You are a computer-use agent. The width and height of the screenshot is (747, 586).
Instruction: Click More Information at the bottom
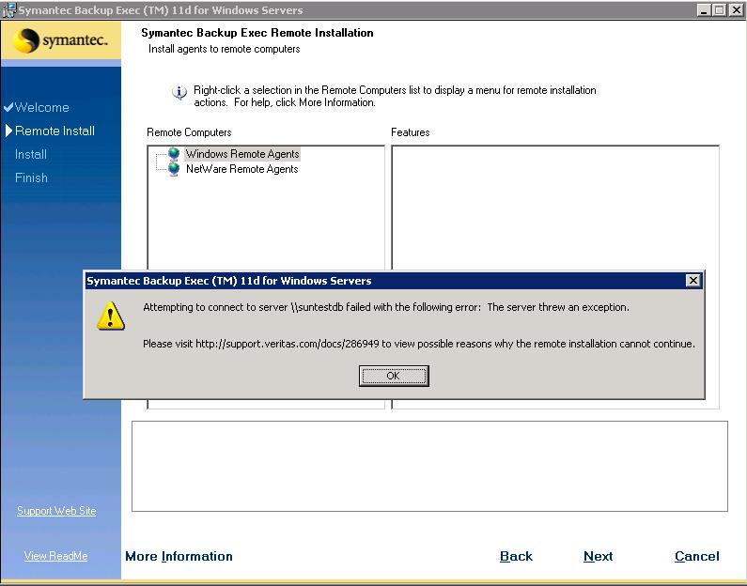(179, 556)
